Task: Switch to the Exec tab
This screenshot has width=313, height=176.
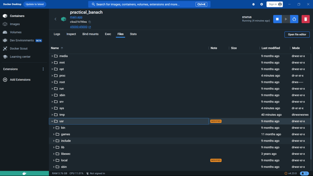Action: (x=108, y=34)
